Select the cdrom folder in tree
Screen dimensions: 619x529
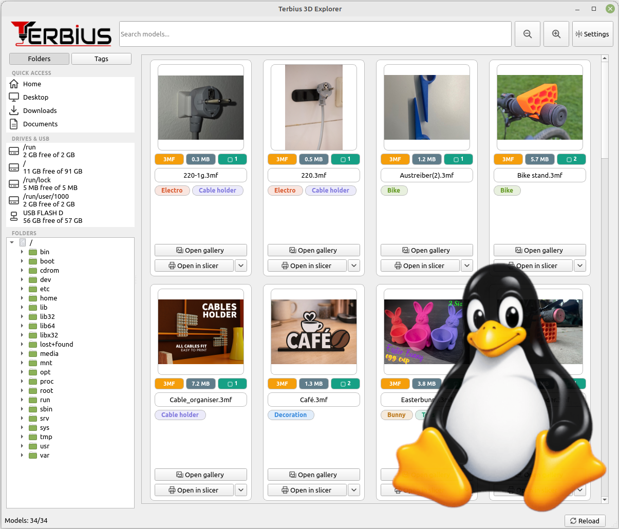pos(49,270)
